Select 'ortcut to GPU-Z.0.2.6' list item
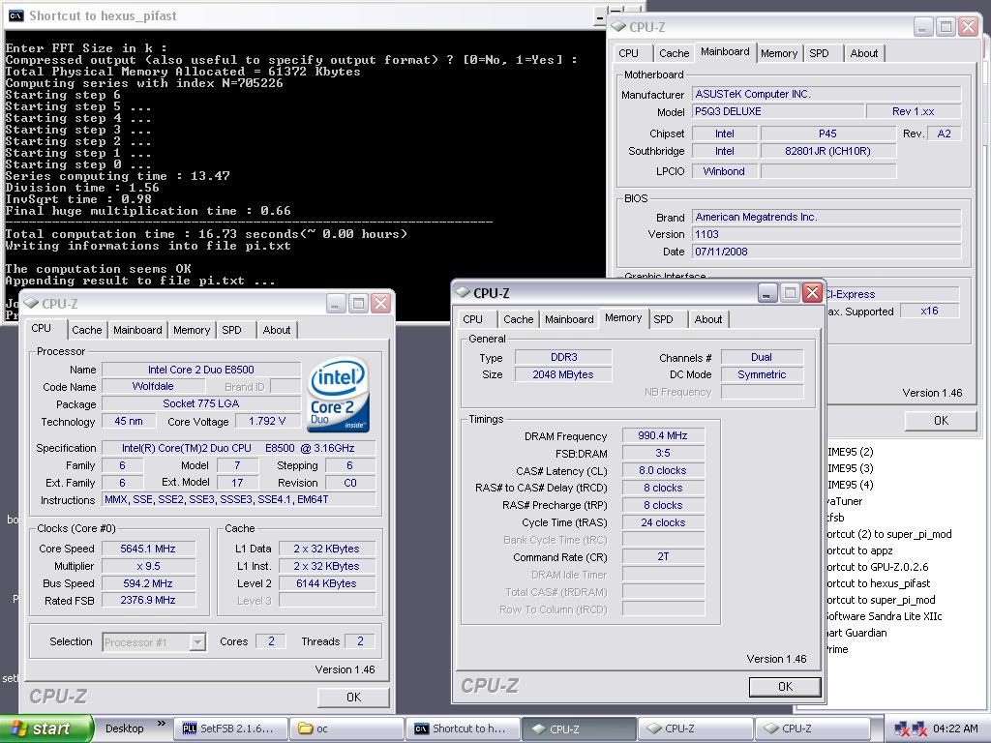This screenshot has height=743, width=991. tap(877, 567)
